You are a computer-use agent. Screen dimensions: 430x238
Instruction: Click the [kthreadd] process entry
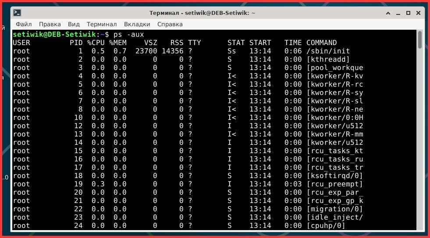(x=328, y=59)
